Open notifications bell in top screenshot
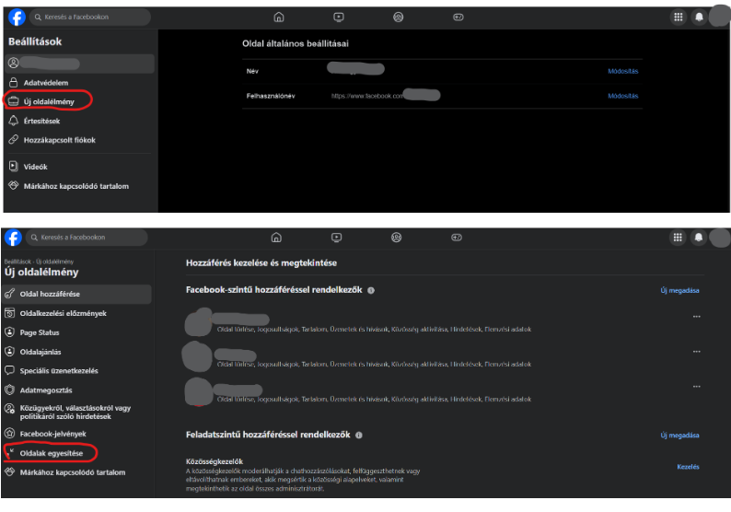 (699, 17)
